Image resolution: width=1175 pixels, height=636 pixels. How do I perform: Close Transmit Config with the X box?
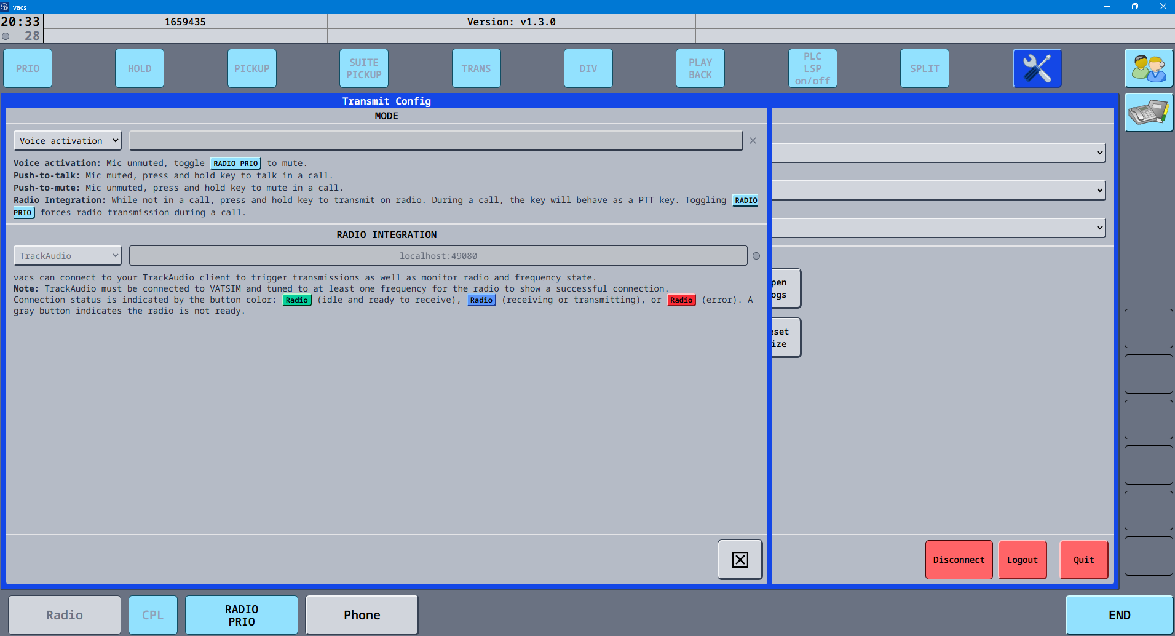click(740, 560)
